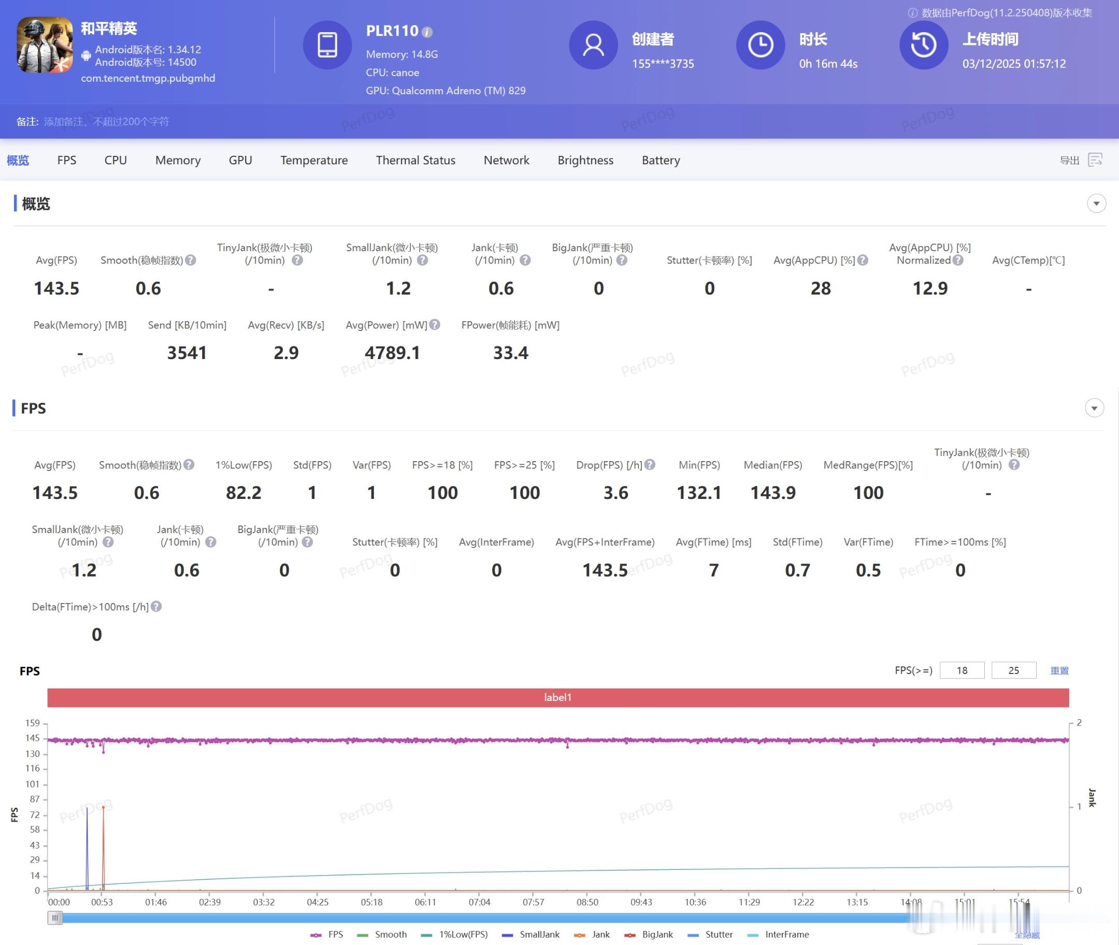Screen dimensions: 1119x945
Task: Click the 导出 export button
Action: click(x=1069, y=160)
